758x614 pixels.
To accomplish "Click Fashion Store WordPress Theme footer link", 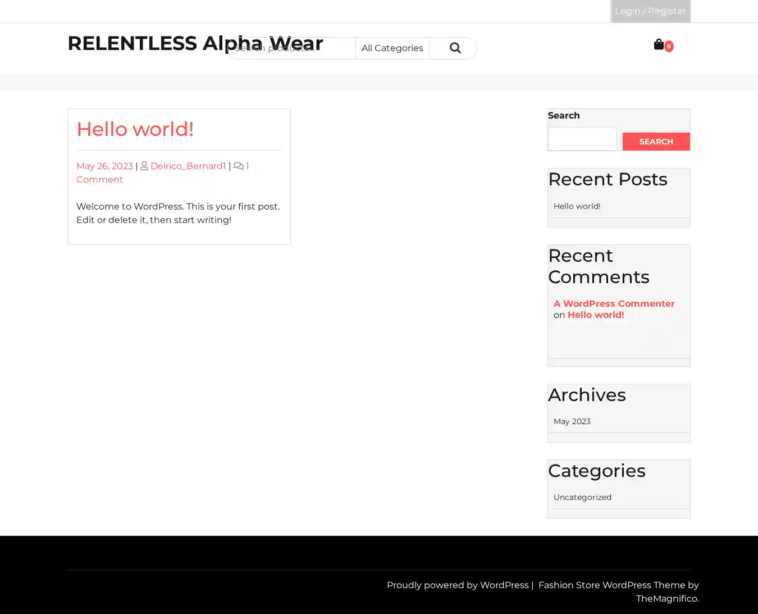I will tap(611, 585).
